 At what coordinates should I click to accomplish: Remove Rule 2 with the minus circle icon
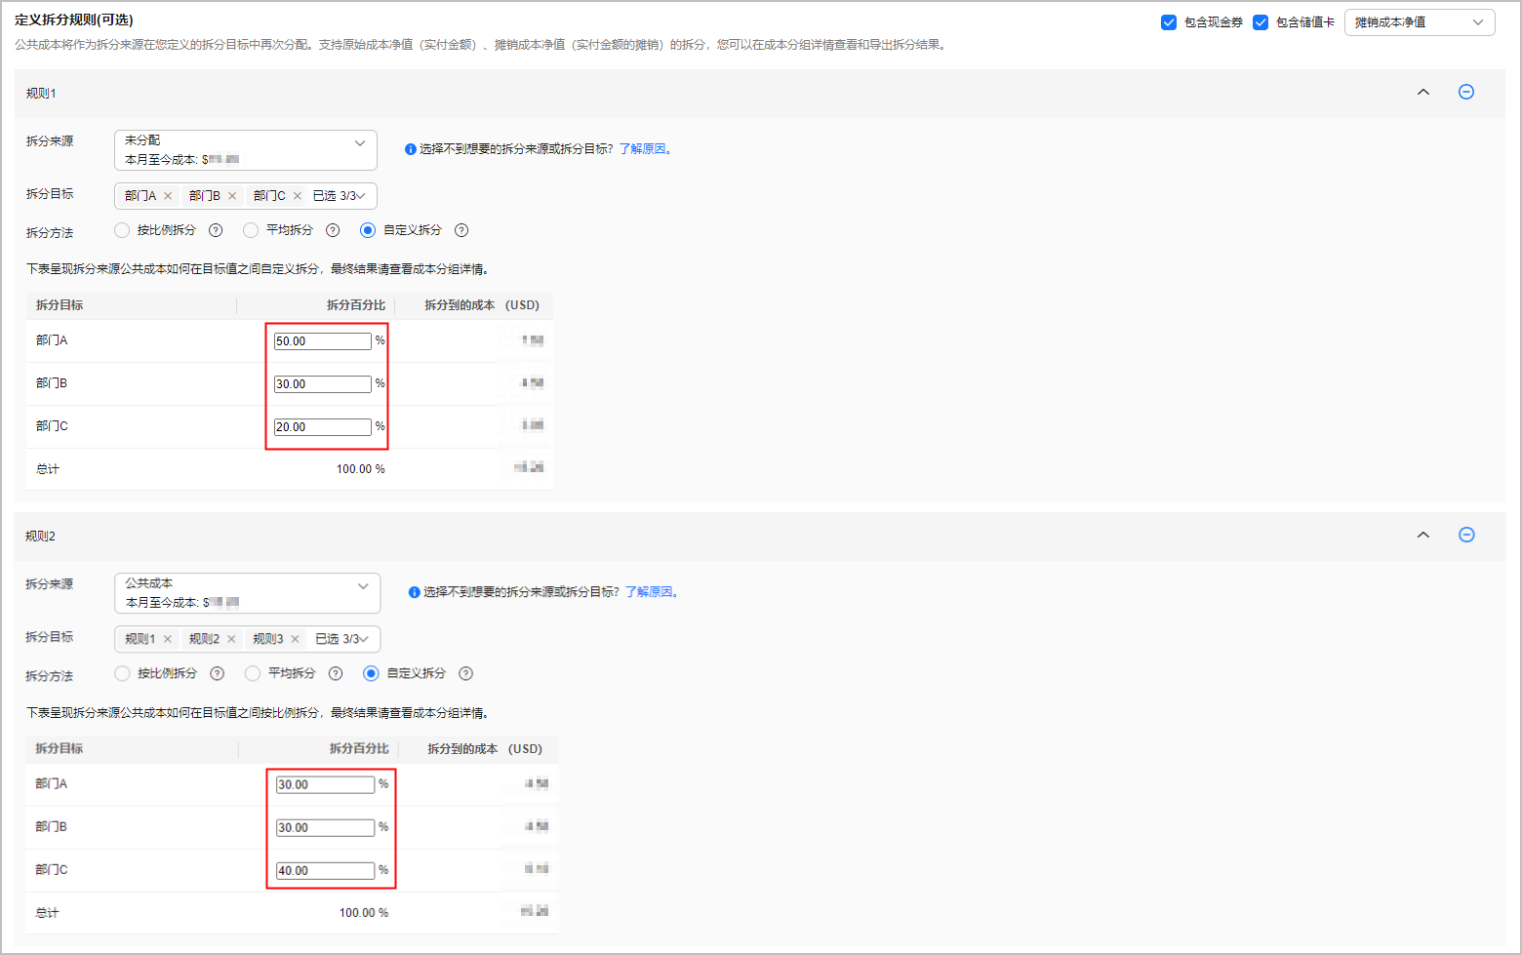pos(1465,535)
